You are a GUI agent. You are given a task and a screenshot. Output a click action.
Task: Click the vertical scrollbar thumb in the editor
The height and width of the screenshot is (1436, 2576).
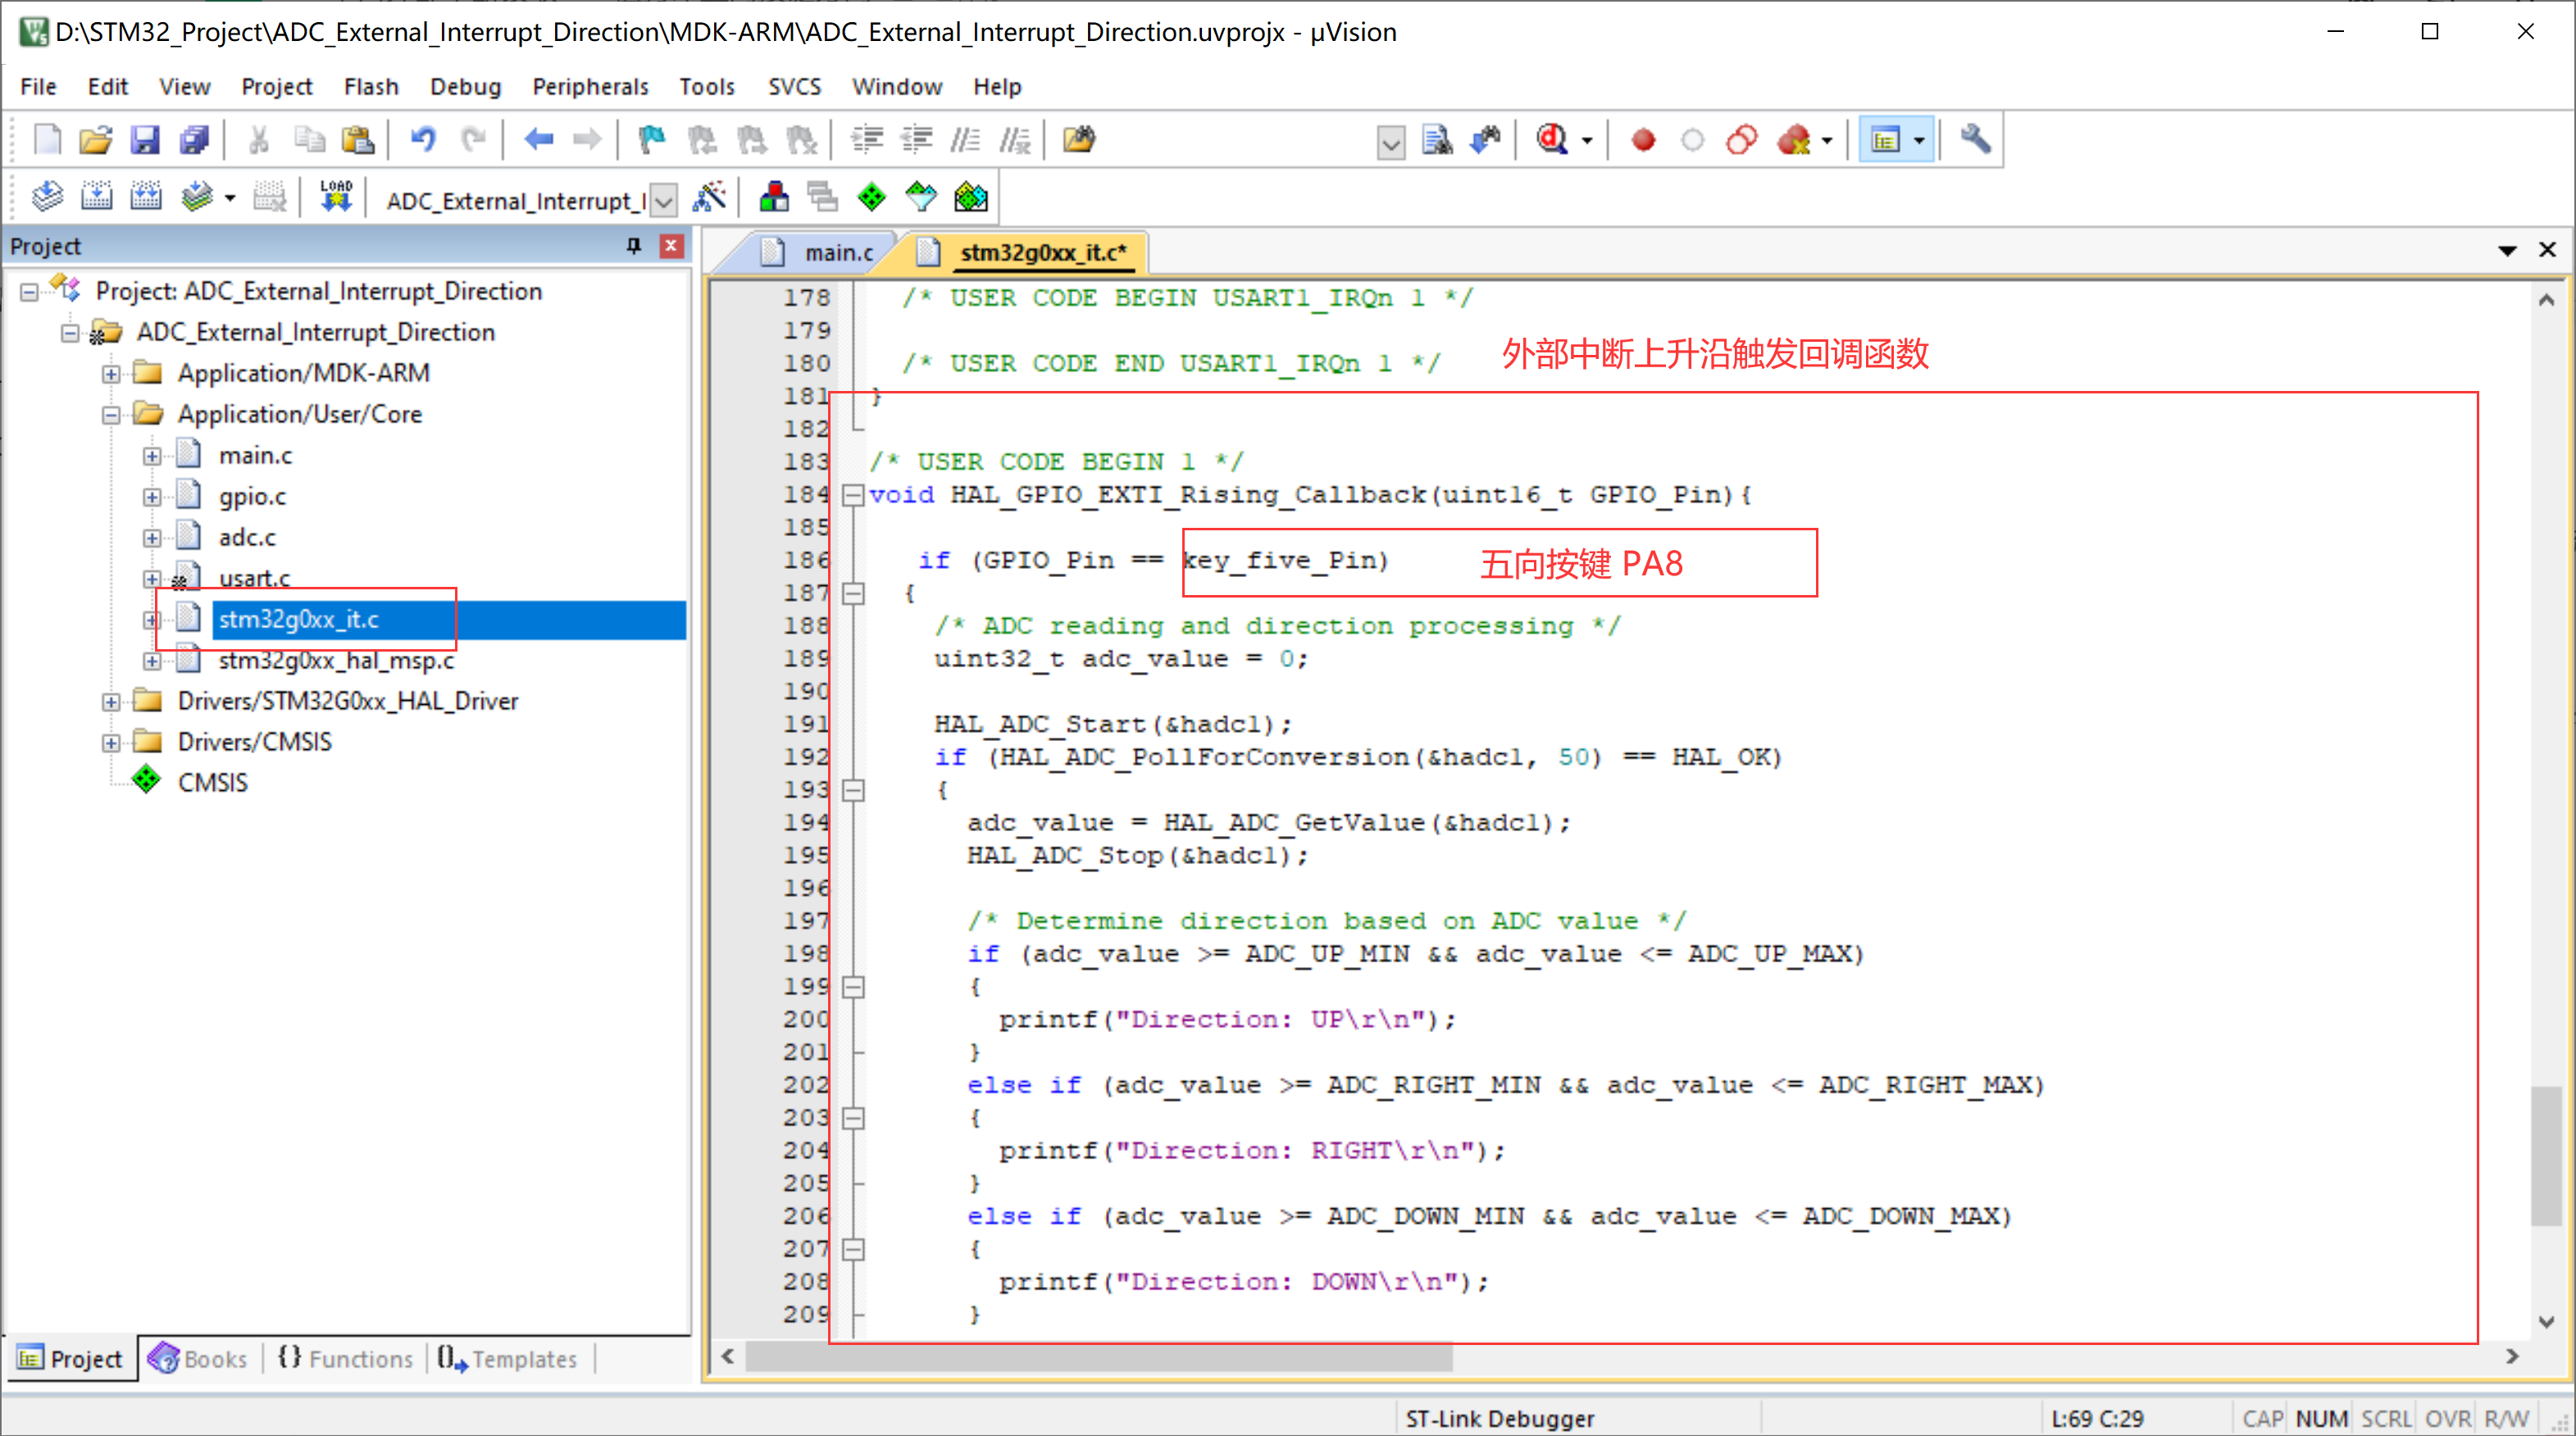[x=2546, y=1156]
